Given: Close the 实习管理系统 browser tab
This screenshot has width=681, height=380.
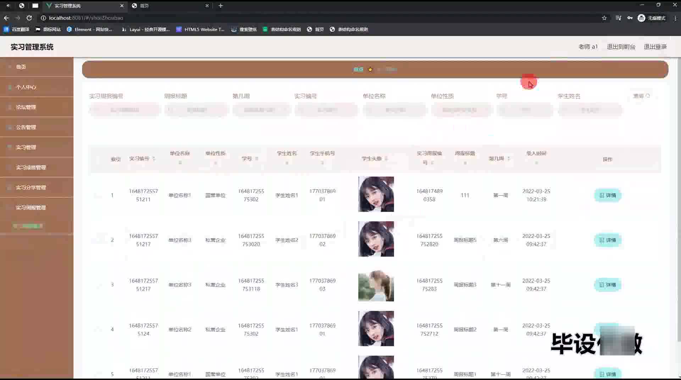Looking at the screenshot, I should pos(122,6).
